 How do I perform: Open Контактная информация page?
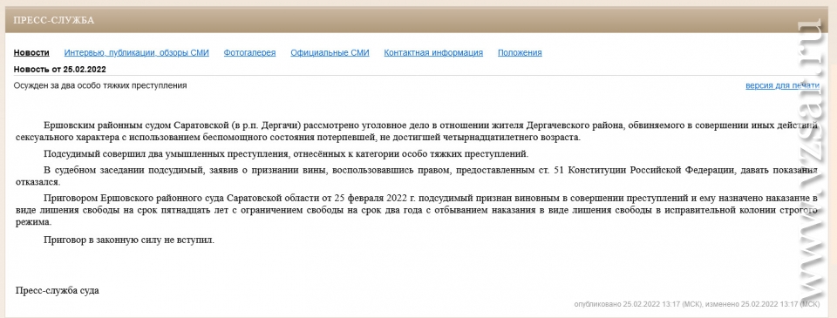tap(433, 52)
